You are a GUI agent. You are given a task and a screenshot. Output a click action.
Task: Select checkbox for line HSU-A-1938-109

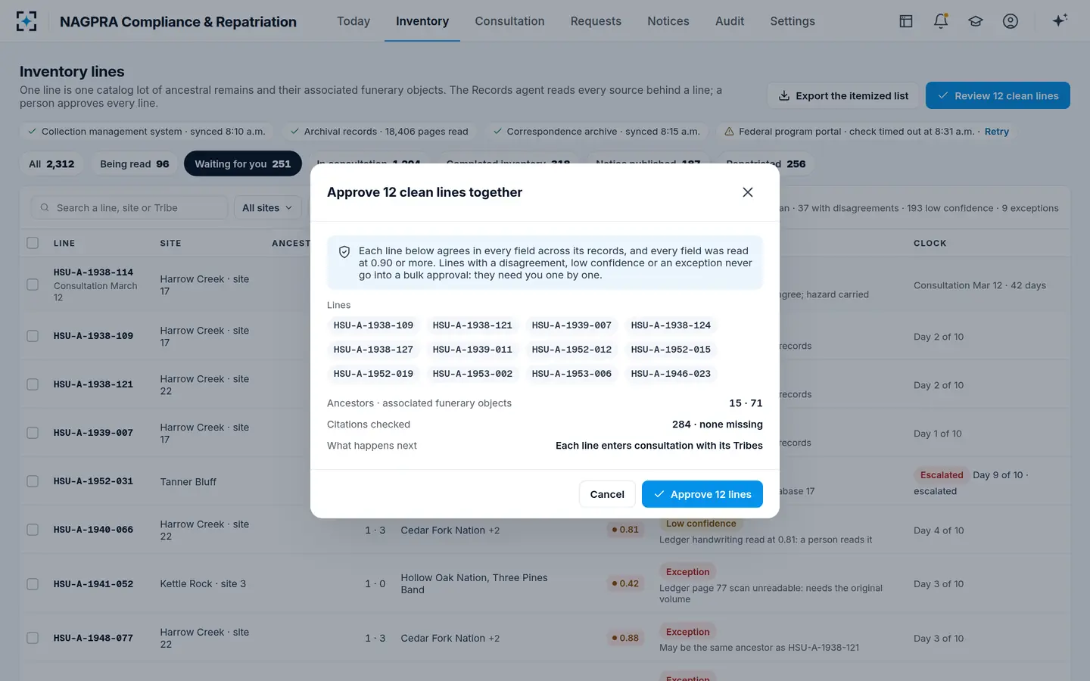coord(33,336)
